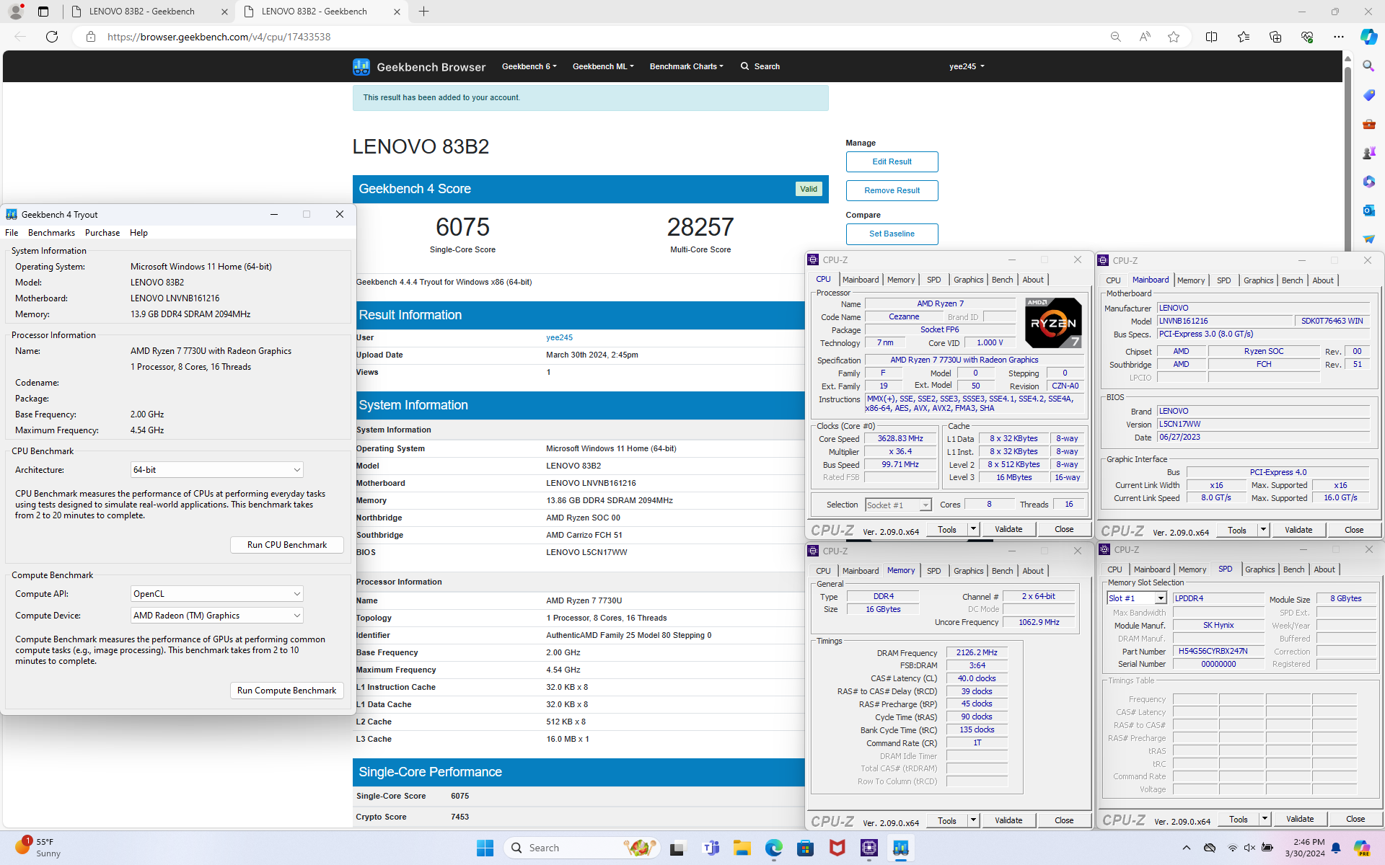The height and width of the screenshot is (865, 1385).
Task: Switch to SPD tab in bottom-left CPU-Z window
Action: coord(933,571)
